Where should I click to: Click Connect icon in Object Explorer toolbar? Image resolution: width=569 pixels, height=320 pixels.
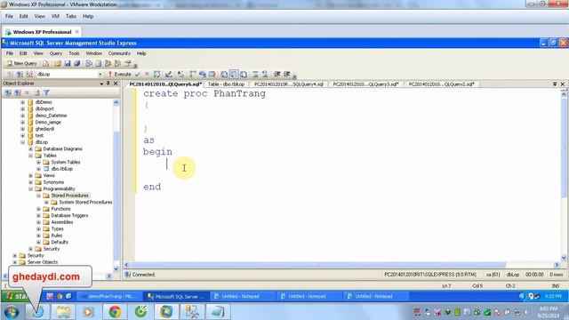click(x=8, y=92)
